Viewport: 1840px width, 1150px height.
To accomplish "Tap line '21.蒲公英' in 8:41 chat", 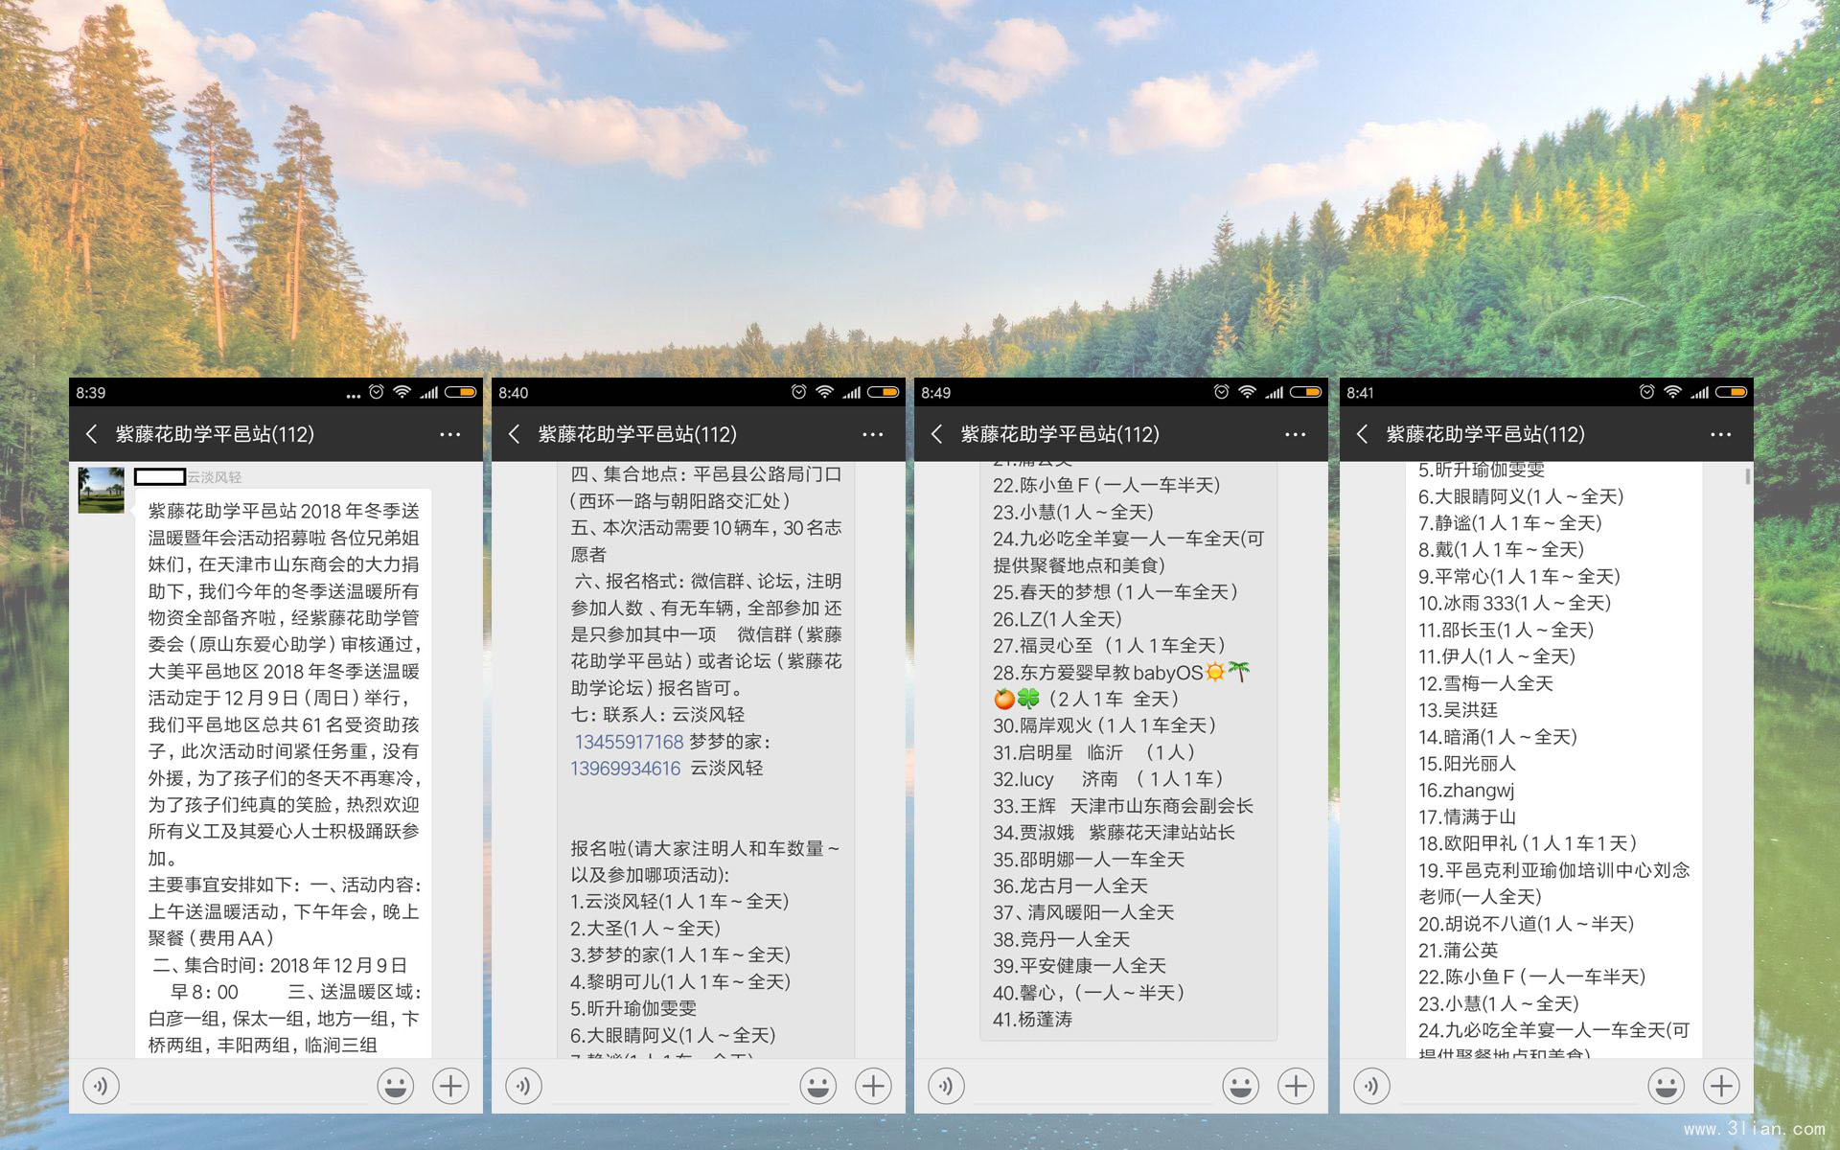I will [x=1458, y=951].
